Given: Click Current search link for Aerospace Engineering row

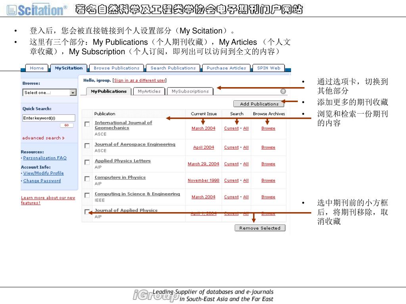Looking at the screenshot, I should pyautogui.click(x=231, y=147).
